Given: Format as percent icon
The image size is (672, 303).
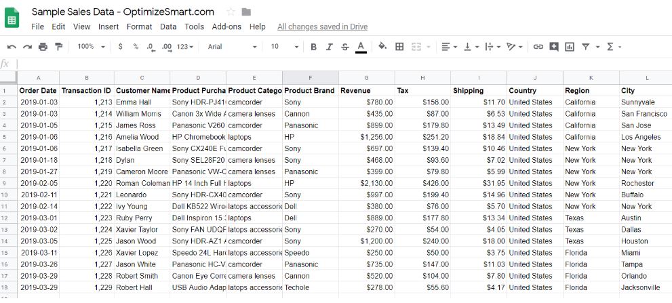Looking at the screenshot, I should [x=136, y=46].
